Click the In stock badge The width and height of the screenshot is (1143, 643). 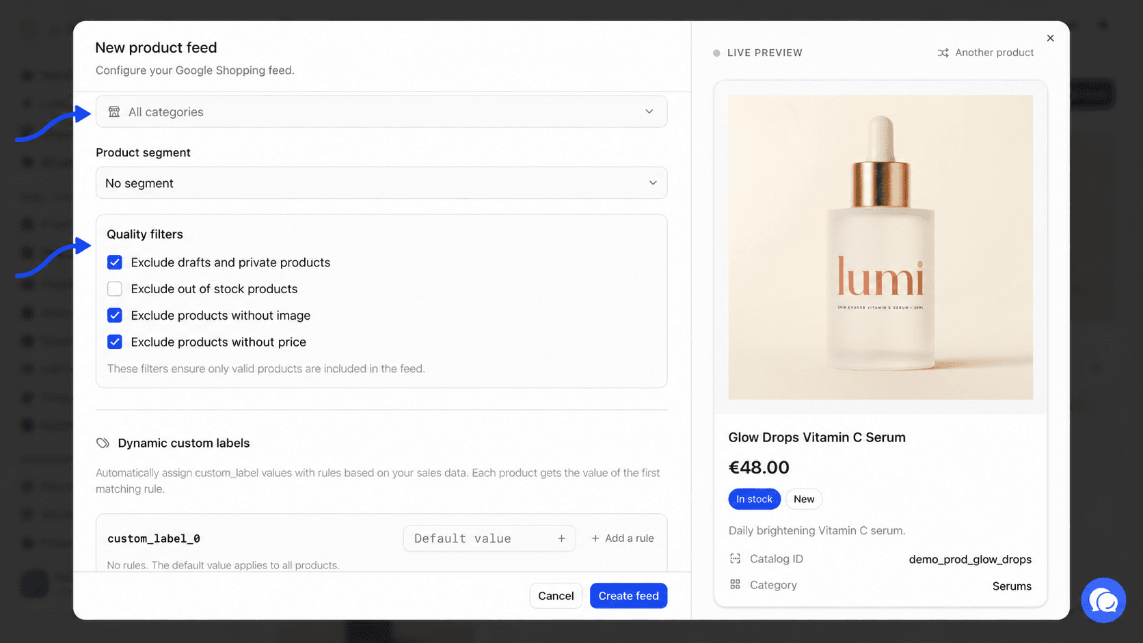pos(754,500)
